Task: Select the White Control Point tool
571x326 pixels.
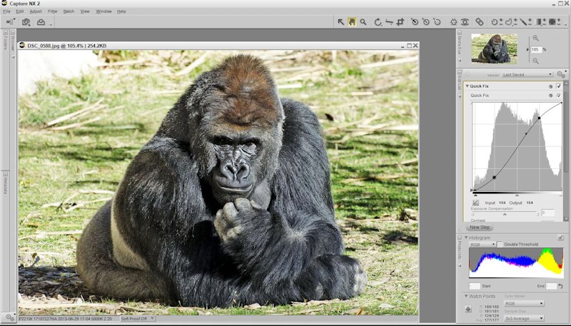Action: pyautogui.click(x=437, y=22)
